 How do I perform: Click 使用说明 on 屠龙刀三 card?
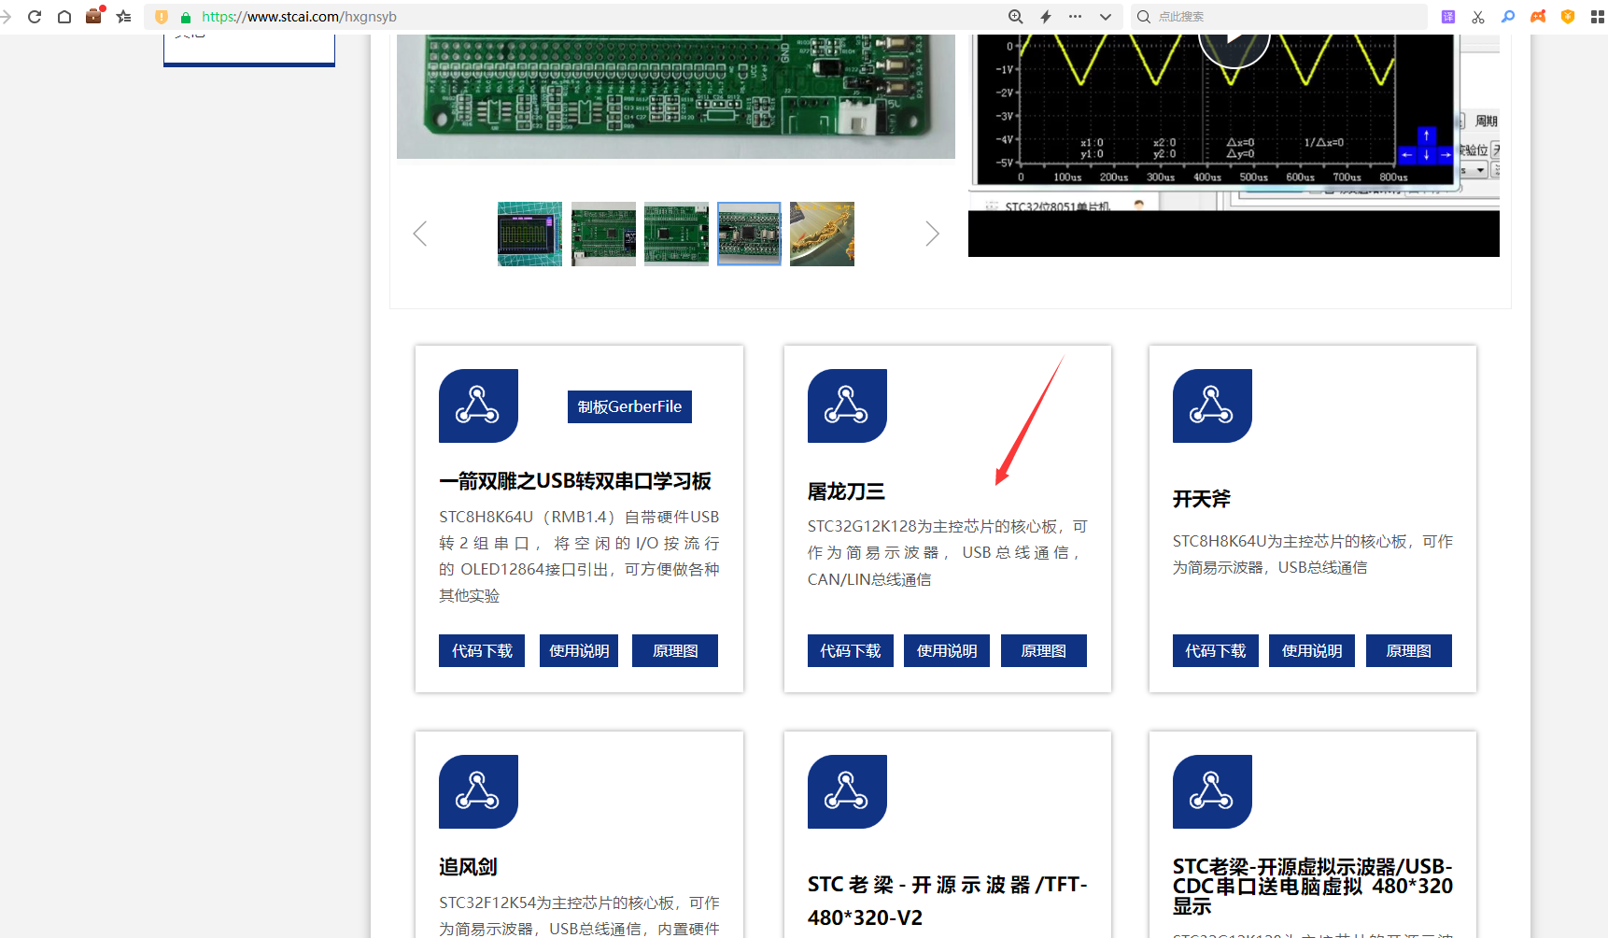(947, 650)
